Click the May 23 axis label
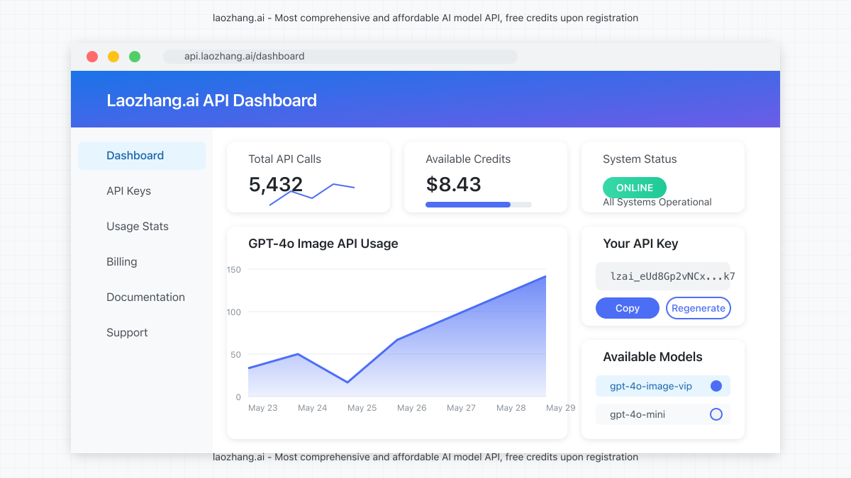851x478 pixels. click(263, 408)
